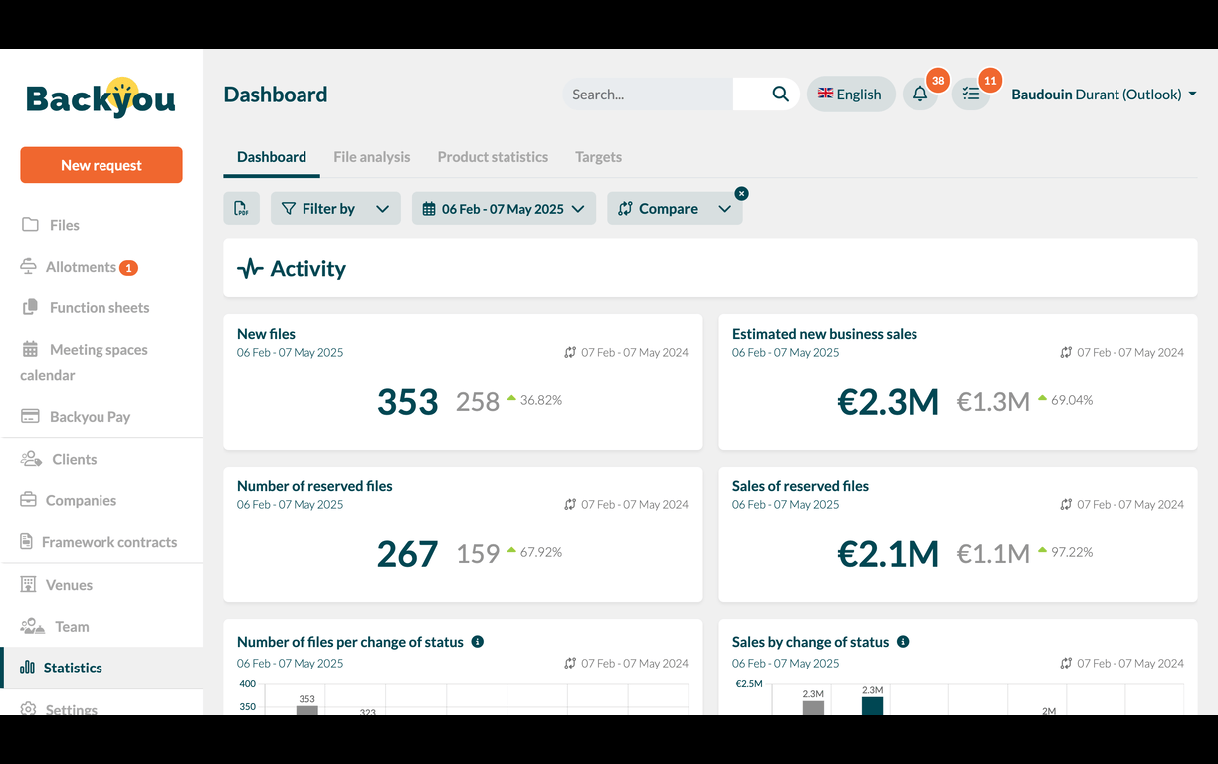Click the Companies briefcase icon
The width and height of the screenshot is (1218, 764).
[x=29, y=500]
